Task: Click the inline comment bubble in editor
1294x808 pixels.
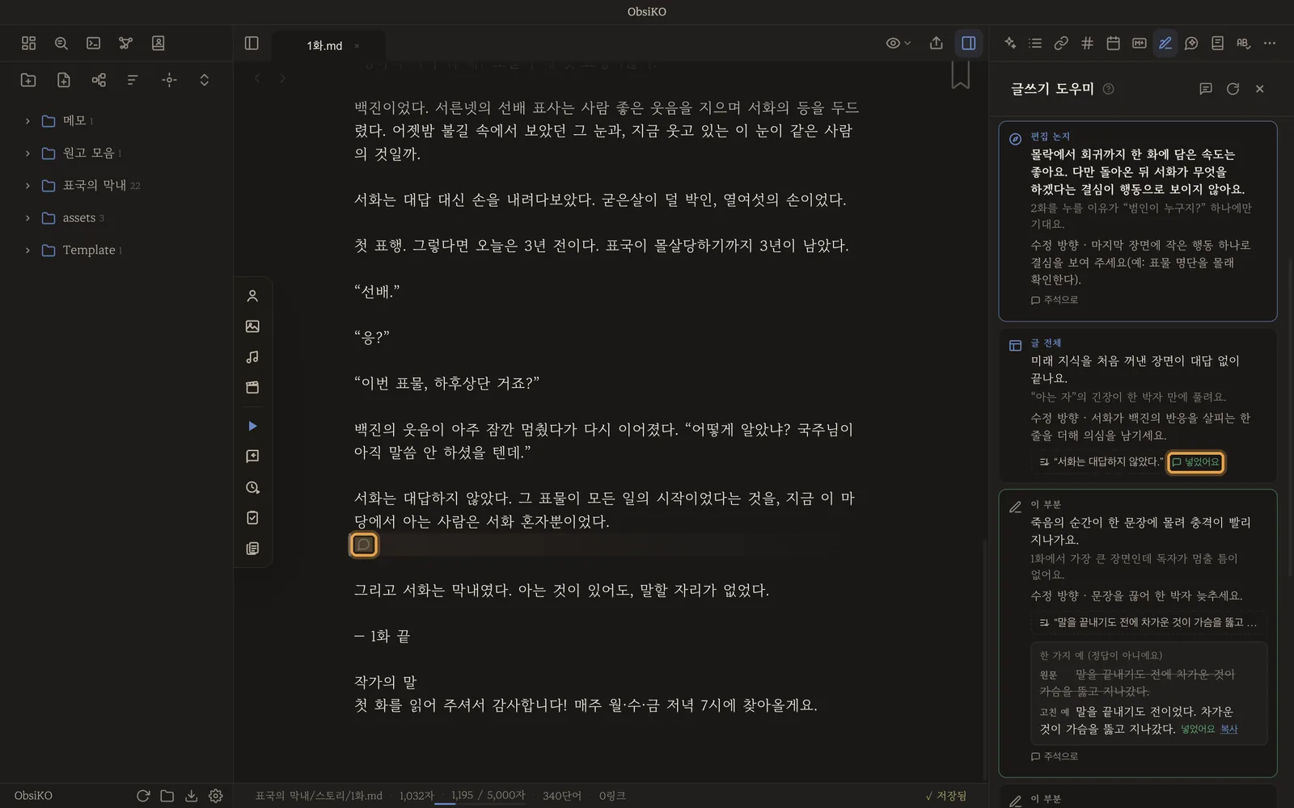Action: coord(364,545)
